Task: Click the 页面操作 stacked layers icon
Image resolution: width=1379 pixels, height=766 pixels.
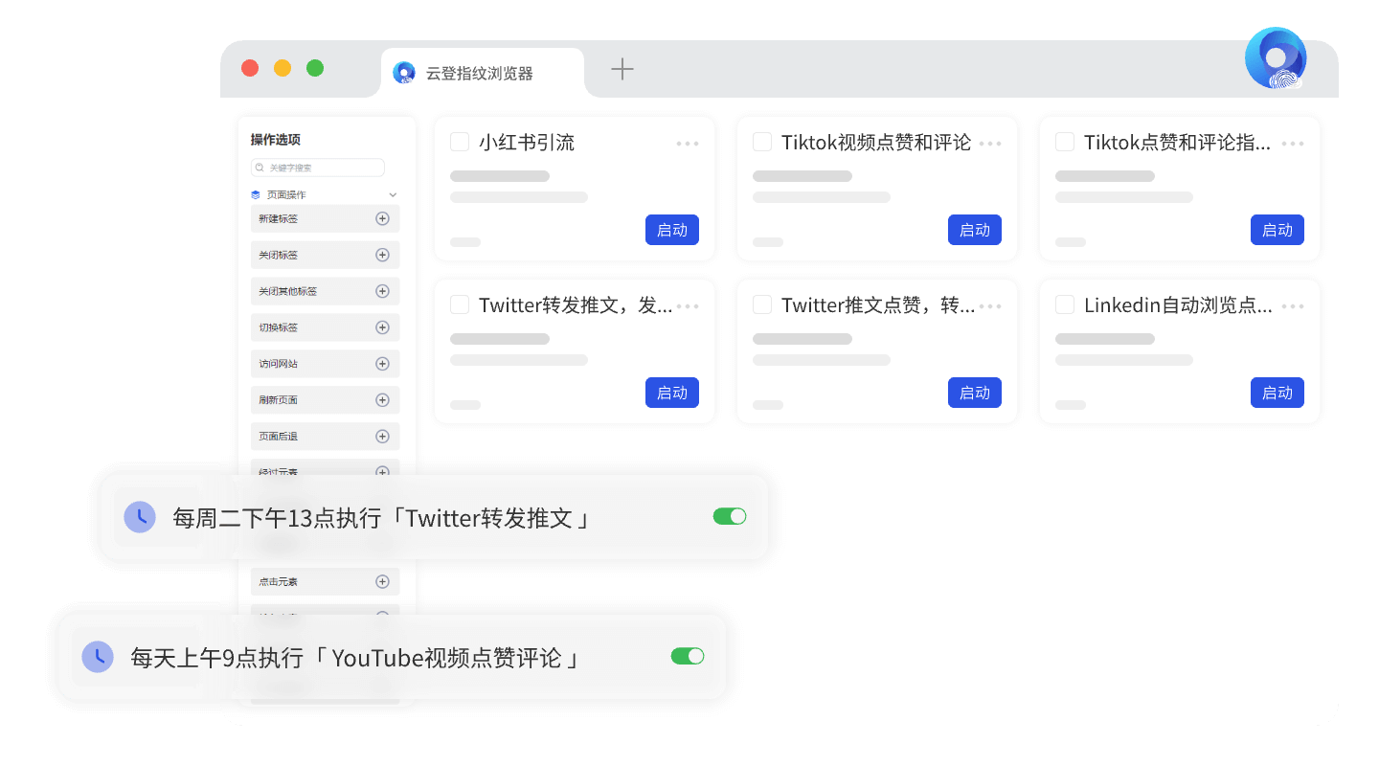Action: [x=255, y=194]
